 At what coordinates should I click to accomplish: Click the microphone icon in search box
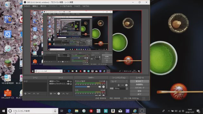[55, 111]
